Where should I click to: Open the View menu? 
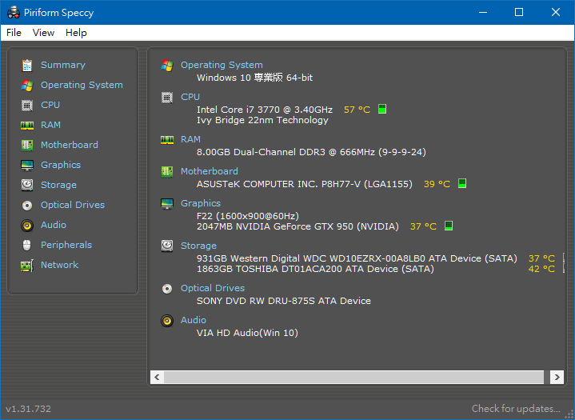[x=43, y=33]
